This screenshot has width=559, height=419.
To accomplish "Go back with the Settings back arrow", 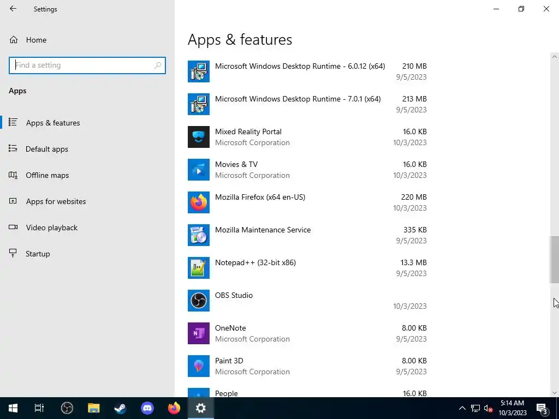I will (x=13, y=9).
